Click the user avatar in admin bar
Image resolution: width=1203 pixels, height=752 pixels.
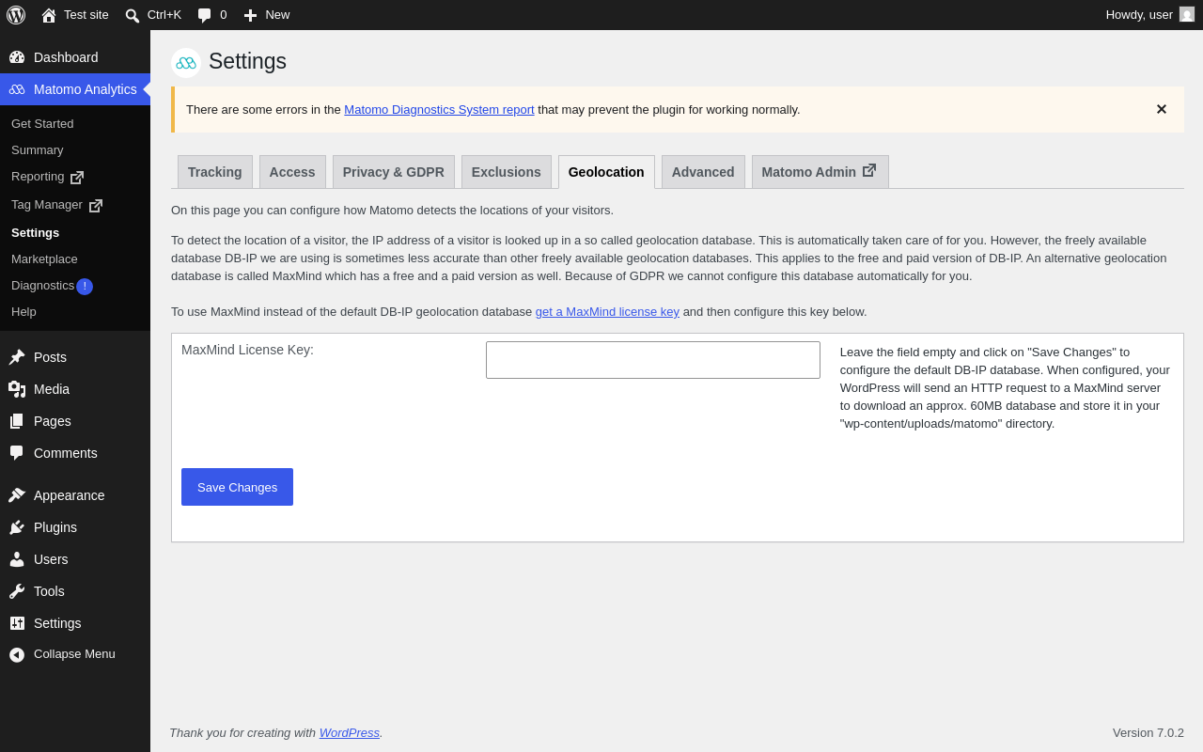coord(1187,14)
